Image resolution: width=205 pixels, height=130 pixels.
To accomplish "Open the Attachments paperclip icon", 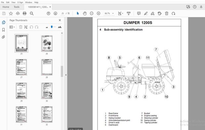I will (x=4, y=37).
